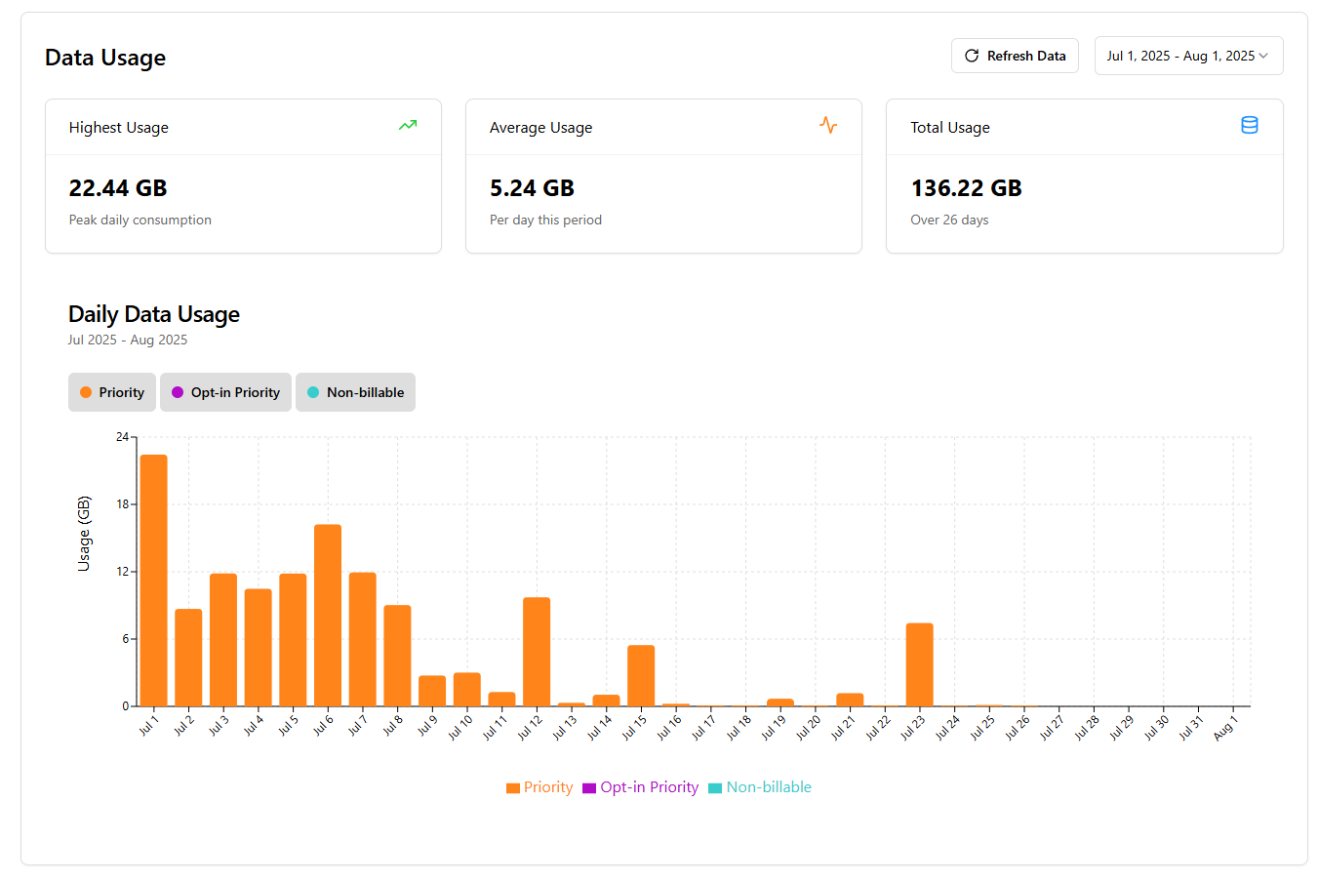Click the green trending-up icon in Highest Usage
The height and width of the screenshot is (882, 1318).
408,125
